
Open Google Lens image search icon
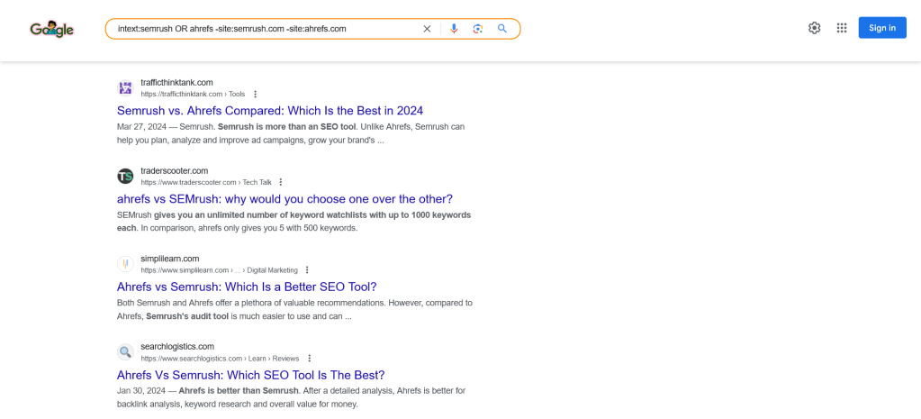click(477, 28)
